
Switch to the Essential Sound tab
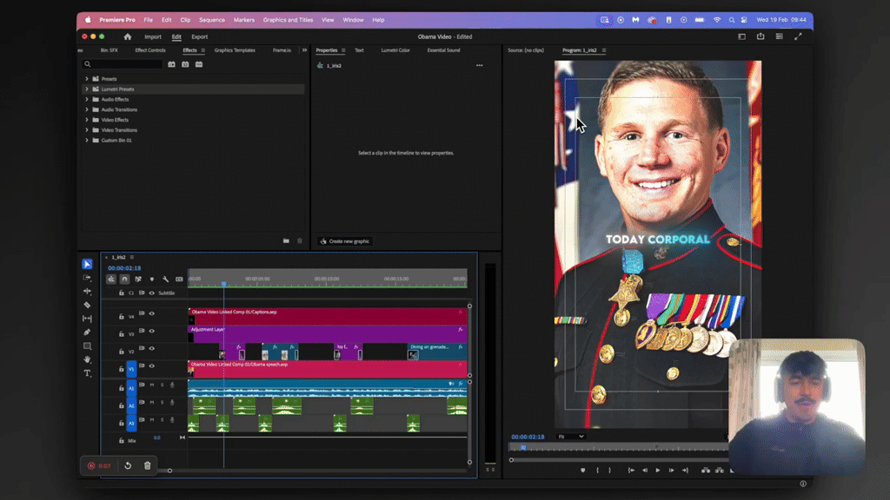[444, 50]
